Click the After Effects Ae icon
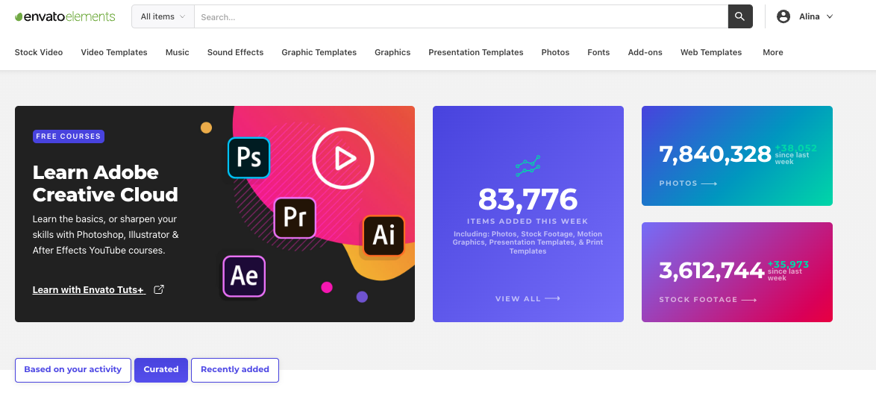Screen dimensions: 876x396 [x=244, y=276]
